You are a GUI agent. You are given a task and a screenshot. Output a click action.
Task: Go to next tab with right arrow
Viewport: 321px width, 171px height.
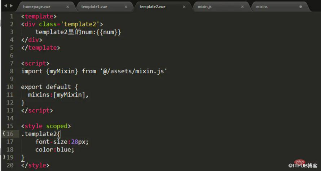click(11, 6)
